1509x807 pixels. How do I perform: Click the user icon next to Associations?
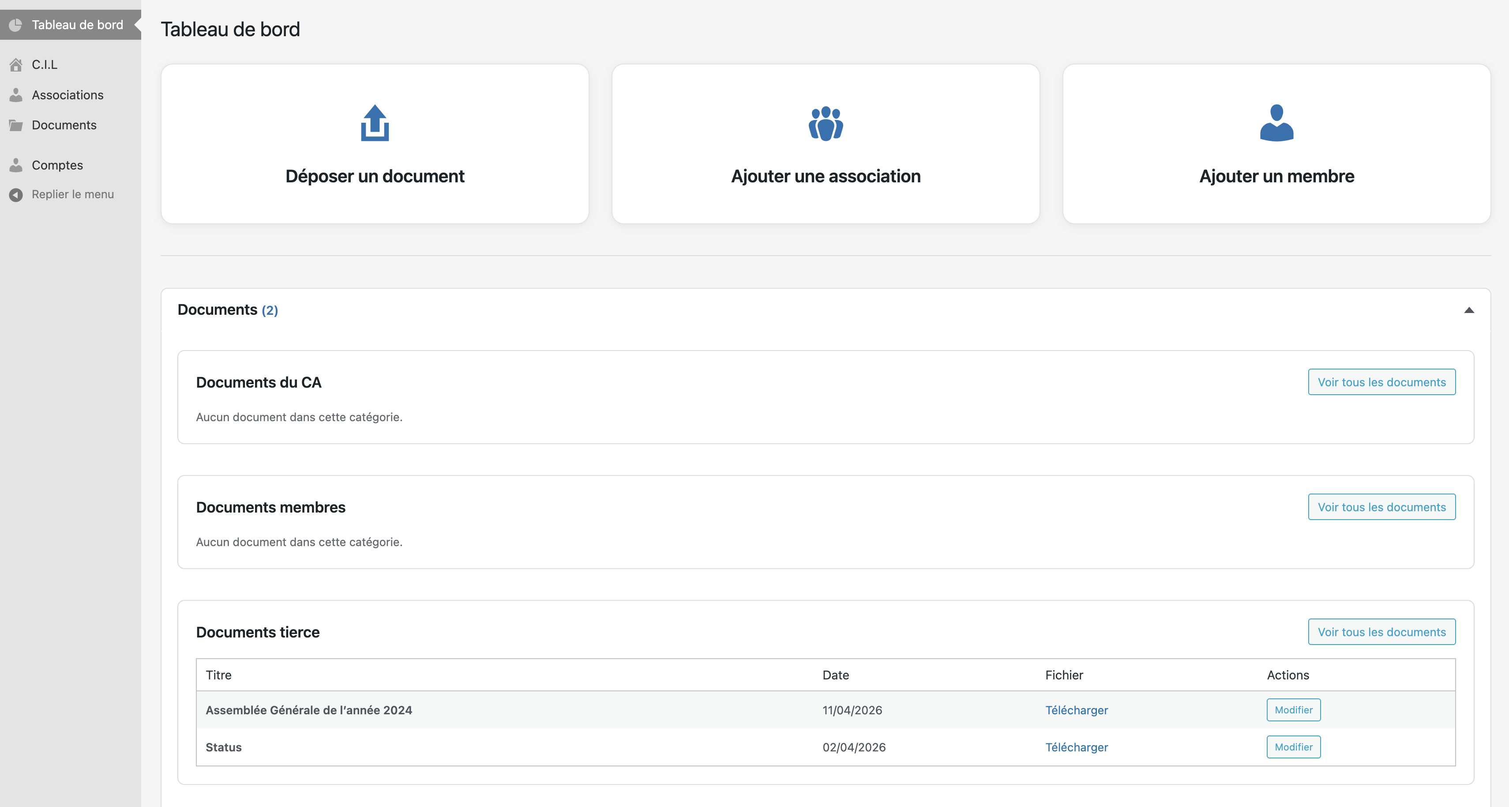pyautogui.click(x=16, y=94)
